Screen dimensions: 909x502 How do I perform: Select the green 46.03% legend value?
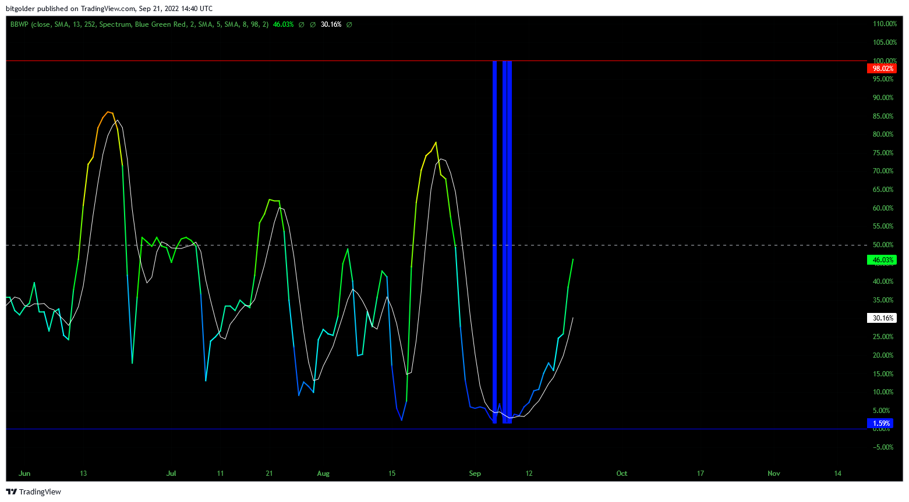point(283,24)
